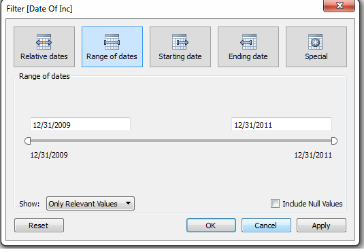Open the Special filter asterisk icon

coord(315,41)
